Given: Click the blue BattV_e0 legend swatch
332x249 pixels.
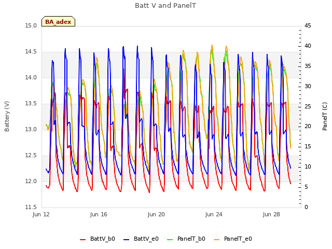Looking at the screenshot, I should coord(126,240).
